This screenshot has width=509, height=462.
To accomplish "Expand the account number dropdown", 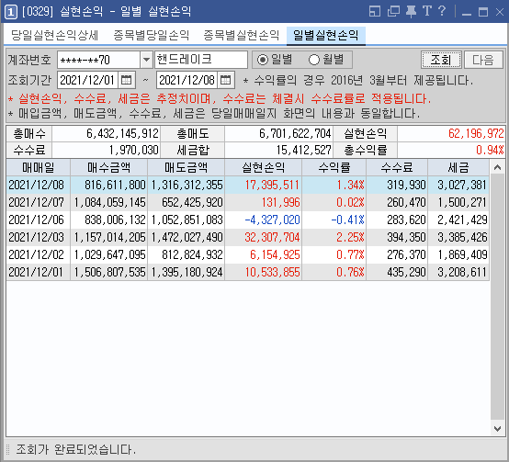I will [x=146, y=60].
